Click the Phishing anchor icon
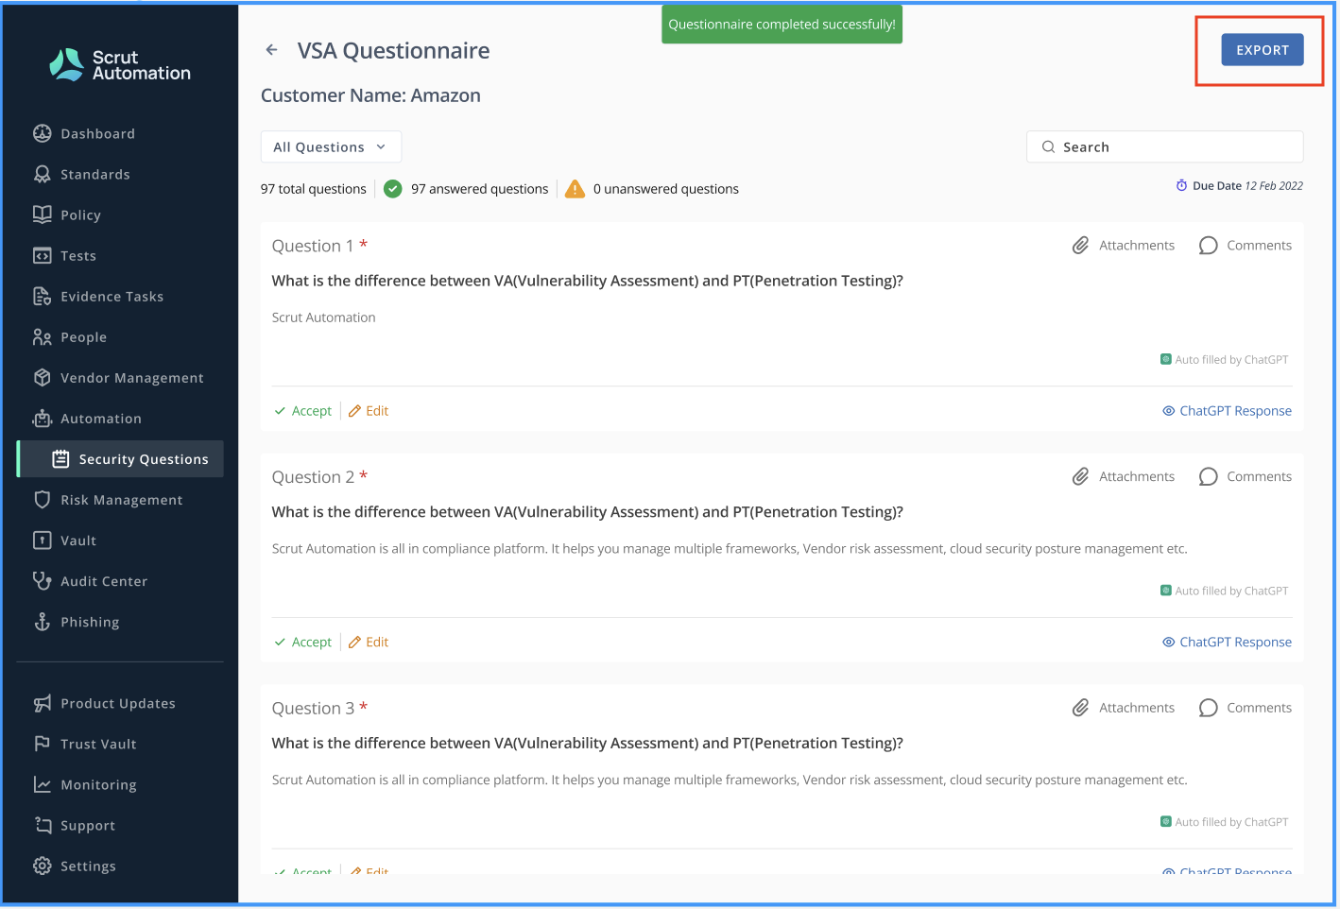This screenshot has height=909, width=1340. (43, 622)
